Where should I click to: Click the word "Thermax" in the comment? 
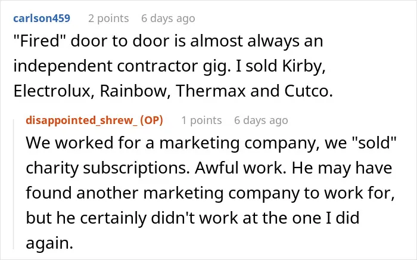coord(211,91)
